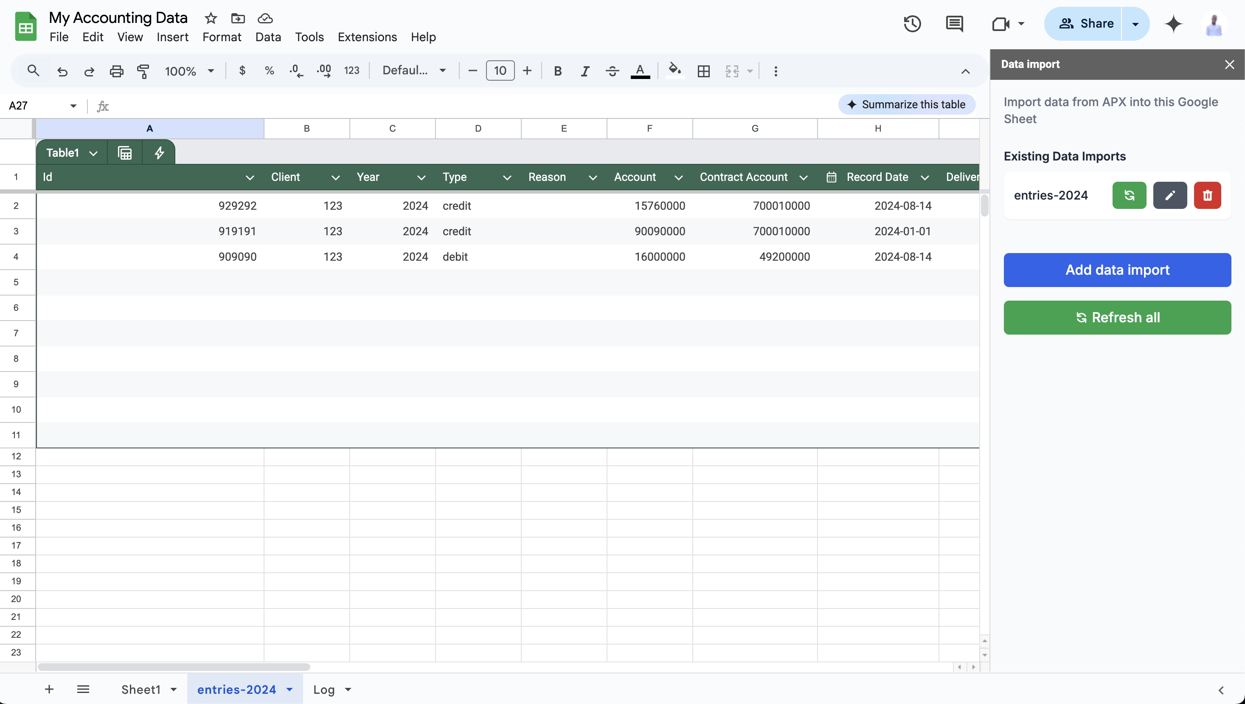The image size is (1245, 704).
Task: Decrease decimal places
Action: tap(295, 70)
